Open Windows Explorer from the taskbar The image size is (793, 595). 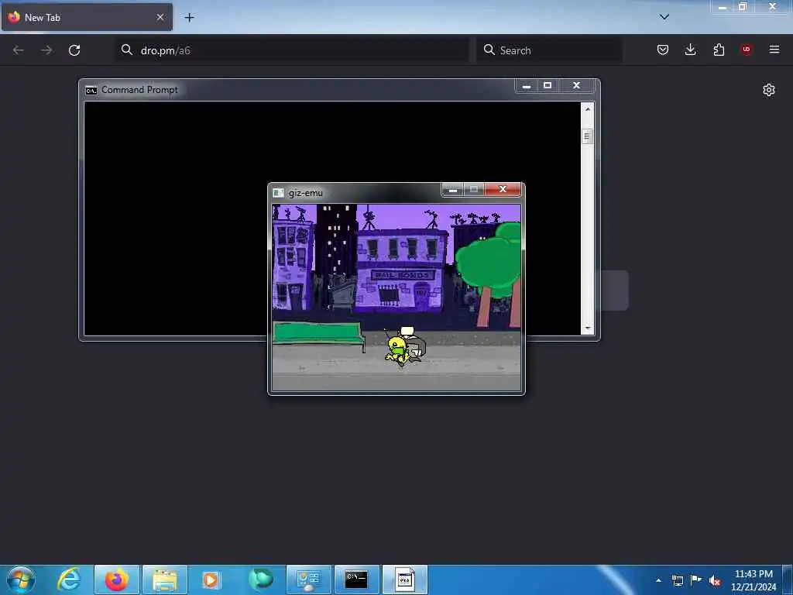[x=165, y=580]
